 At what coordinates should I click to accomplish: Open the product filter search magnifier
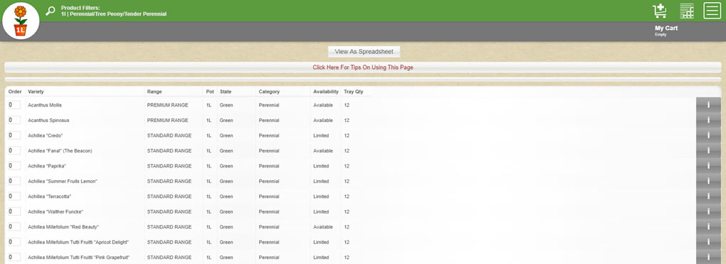pyautogui.click(x=50, y=11)
